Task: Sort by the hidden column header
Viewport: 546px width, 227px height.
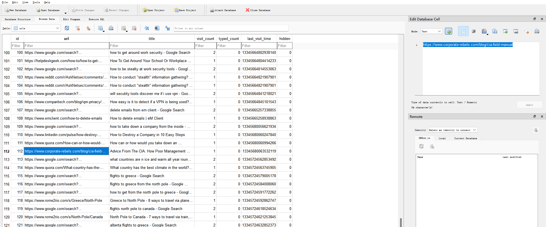Action: click(x=285, y=39)
